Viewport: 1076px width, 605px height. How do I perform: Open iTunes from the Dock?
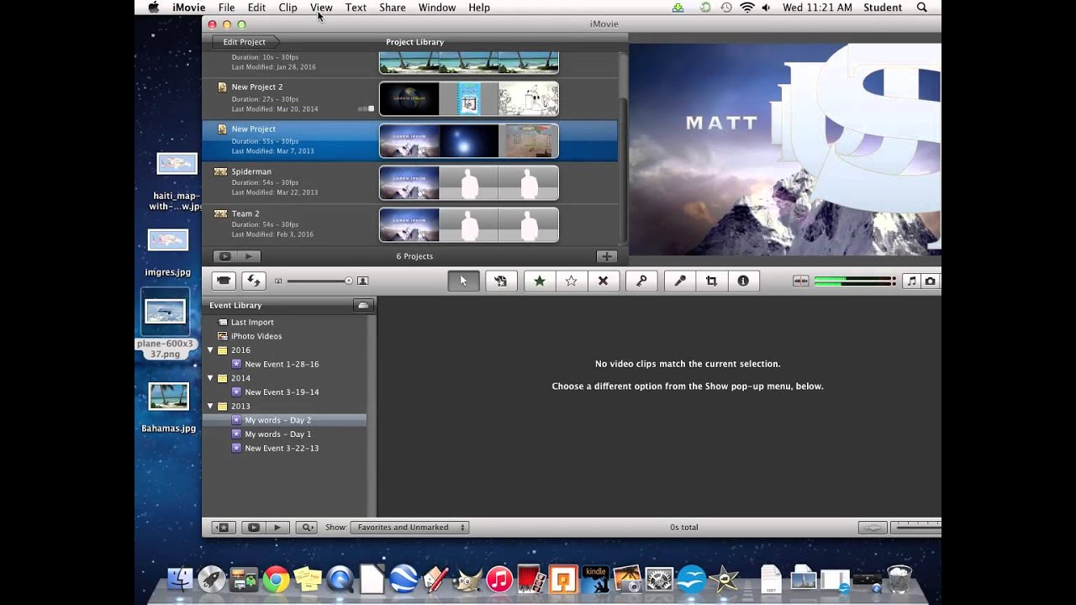click(x=499, y=579)
